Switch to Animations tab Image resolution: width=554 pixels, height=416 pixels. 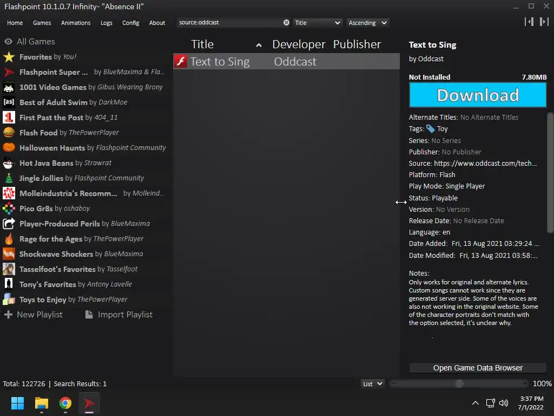(x=76, y=23)
